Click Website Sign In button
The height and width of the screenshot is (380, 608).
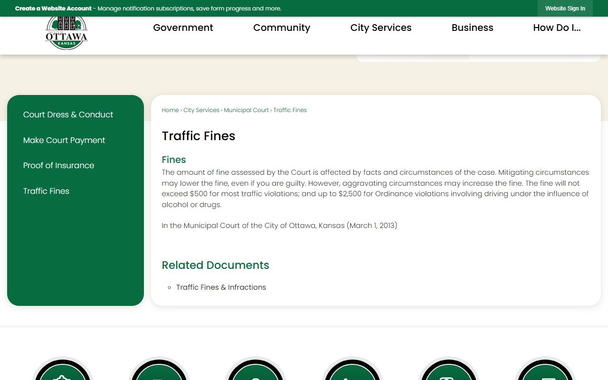point(565,9)
